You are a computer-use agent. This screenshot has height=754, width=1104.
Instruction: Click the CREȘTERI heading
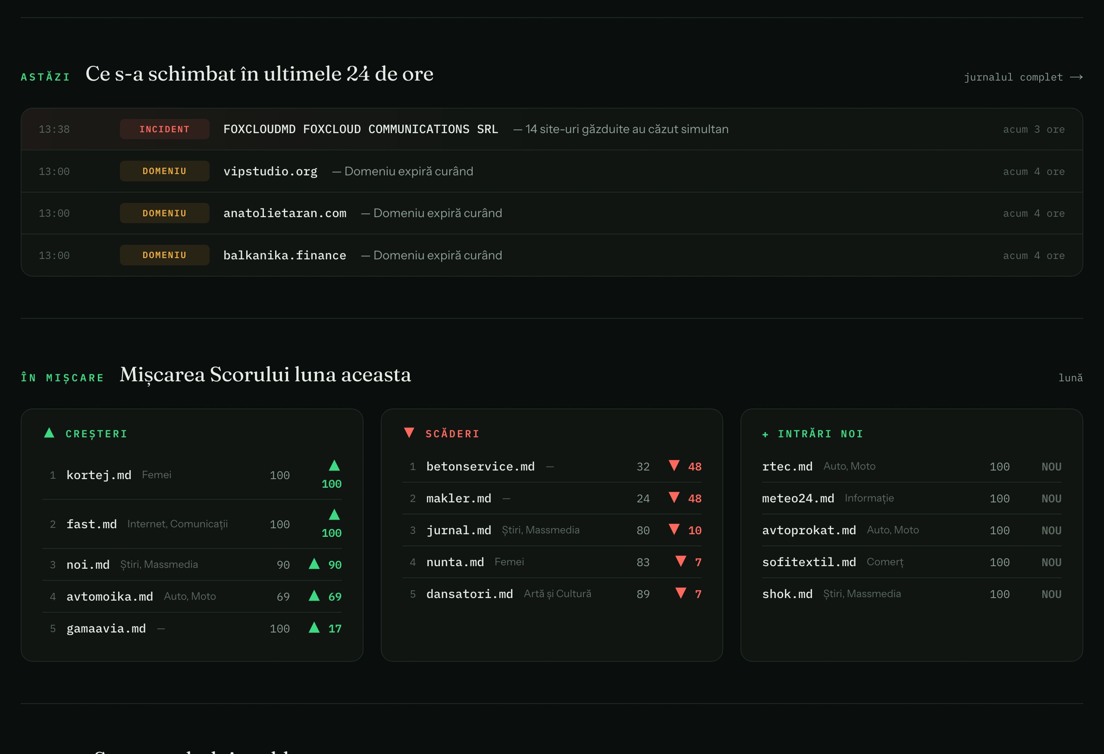click(97, 434)
